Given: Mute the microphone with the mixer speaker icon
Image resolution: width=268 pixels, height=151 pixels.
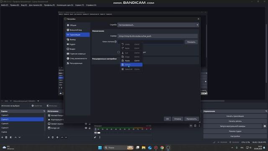Looking at the screenshot, I should (95, 133).
